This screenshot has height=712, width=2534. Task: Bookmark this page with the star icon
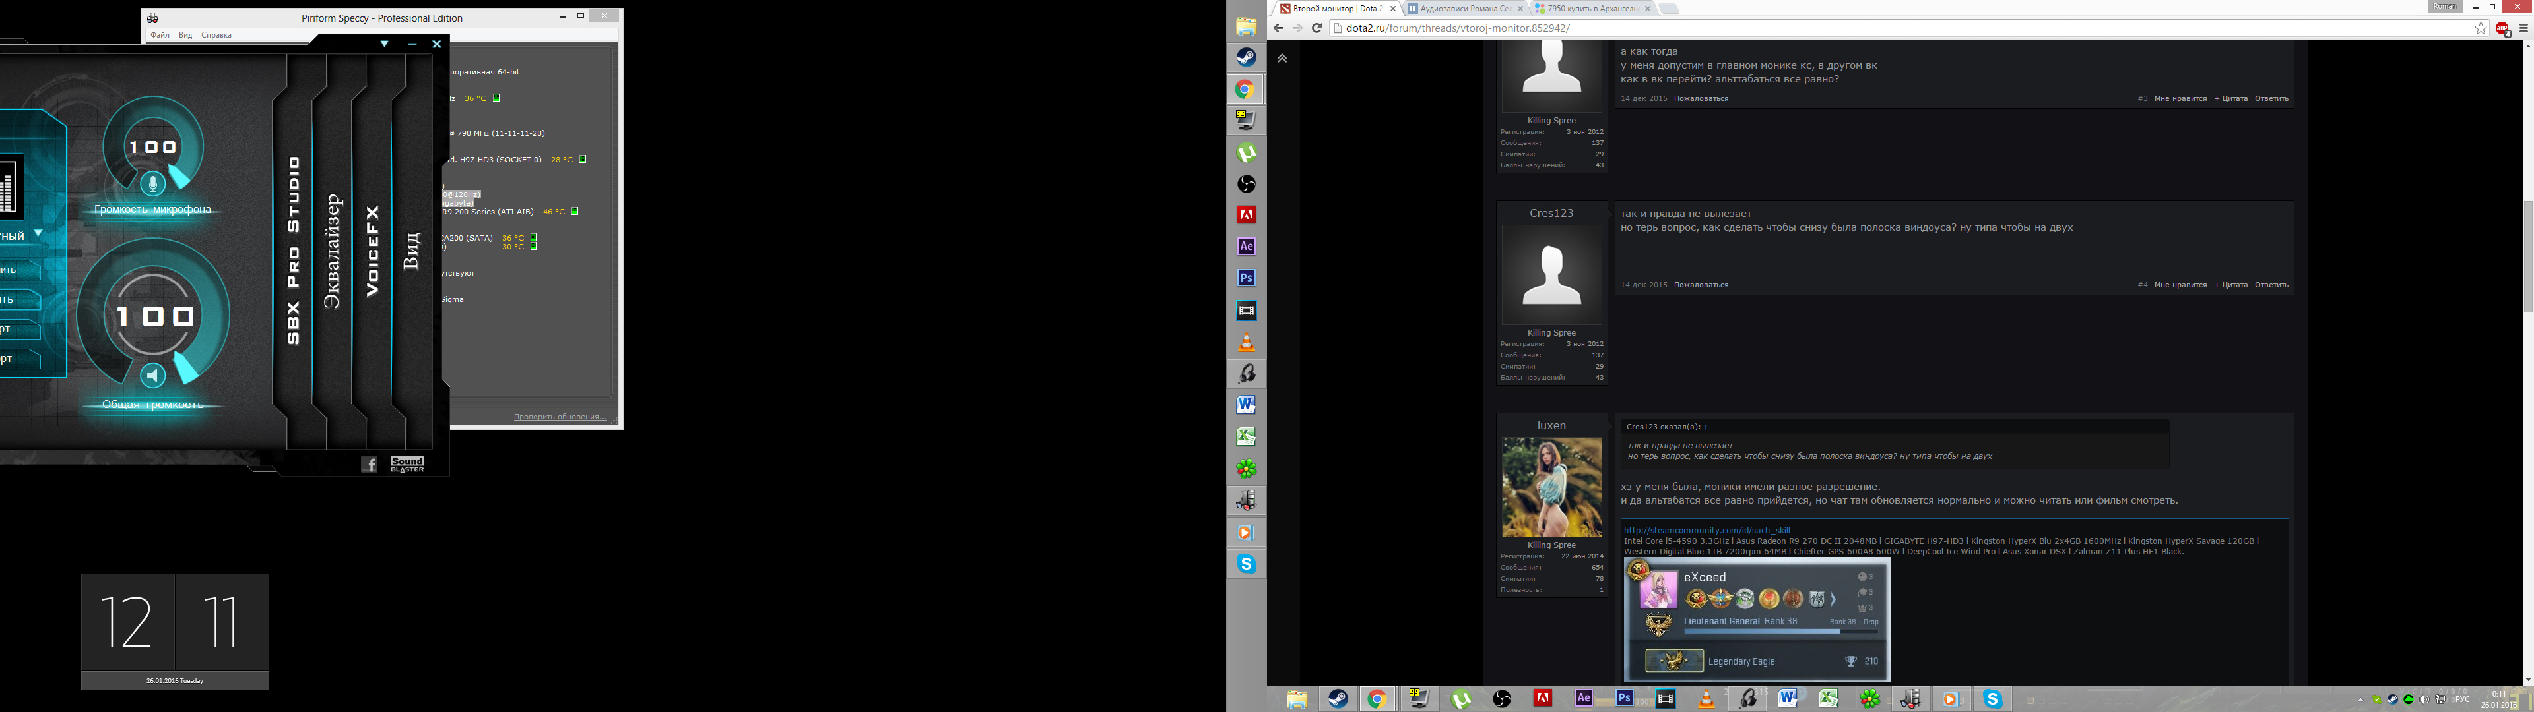2481,28
